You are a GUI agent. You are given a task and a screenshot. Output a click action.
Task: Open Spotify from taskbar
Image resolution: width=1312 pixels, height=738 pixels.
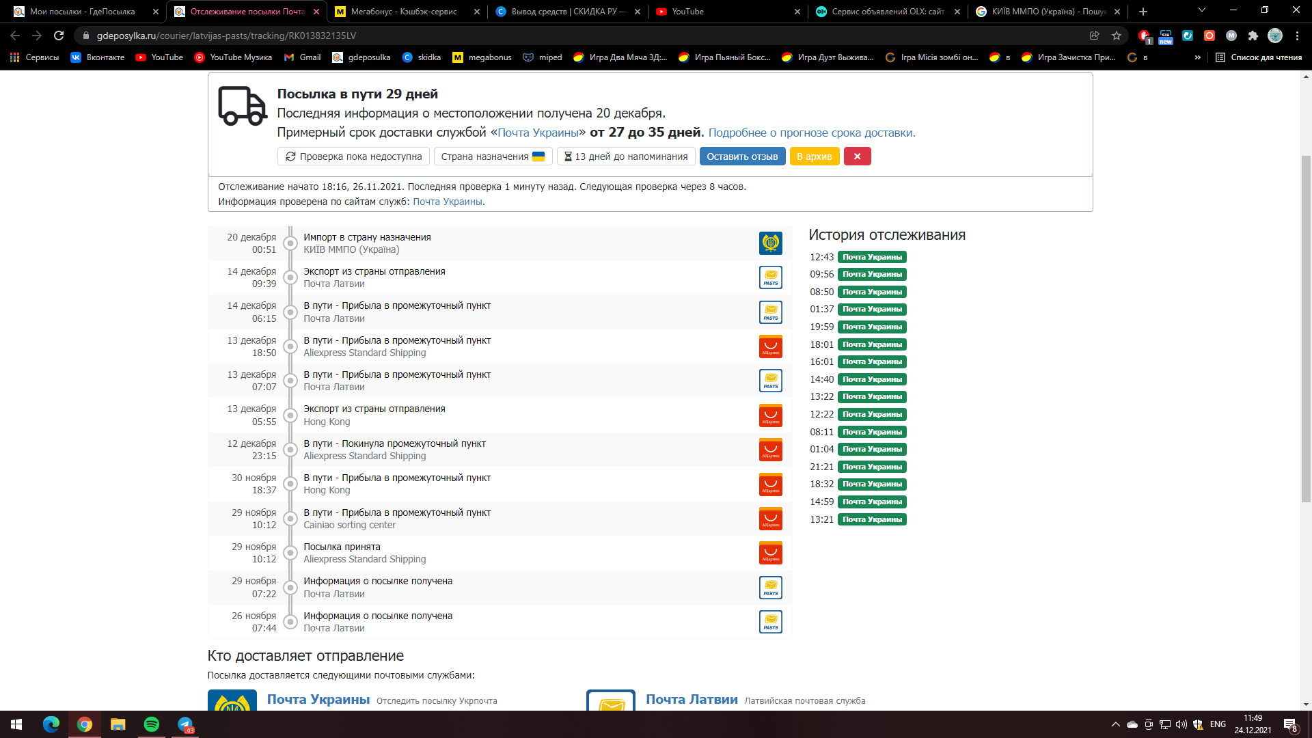tap(152, 724)
